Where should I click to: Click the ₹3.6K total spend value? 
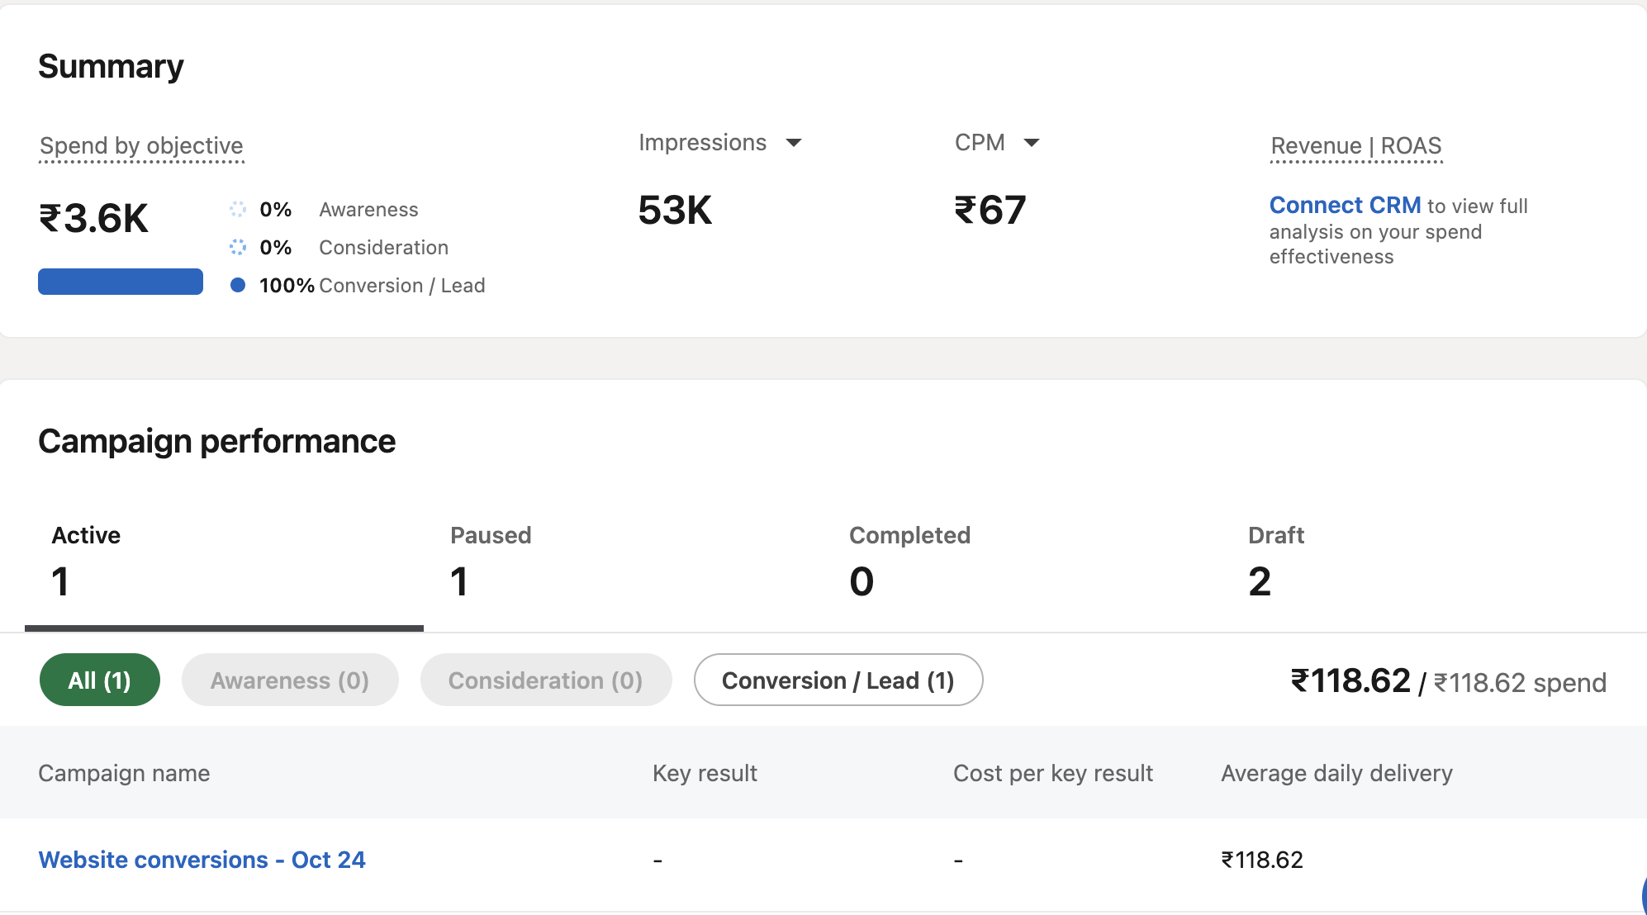tap(93, 219)
